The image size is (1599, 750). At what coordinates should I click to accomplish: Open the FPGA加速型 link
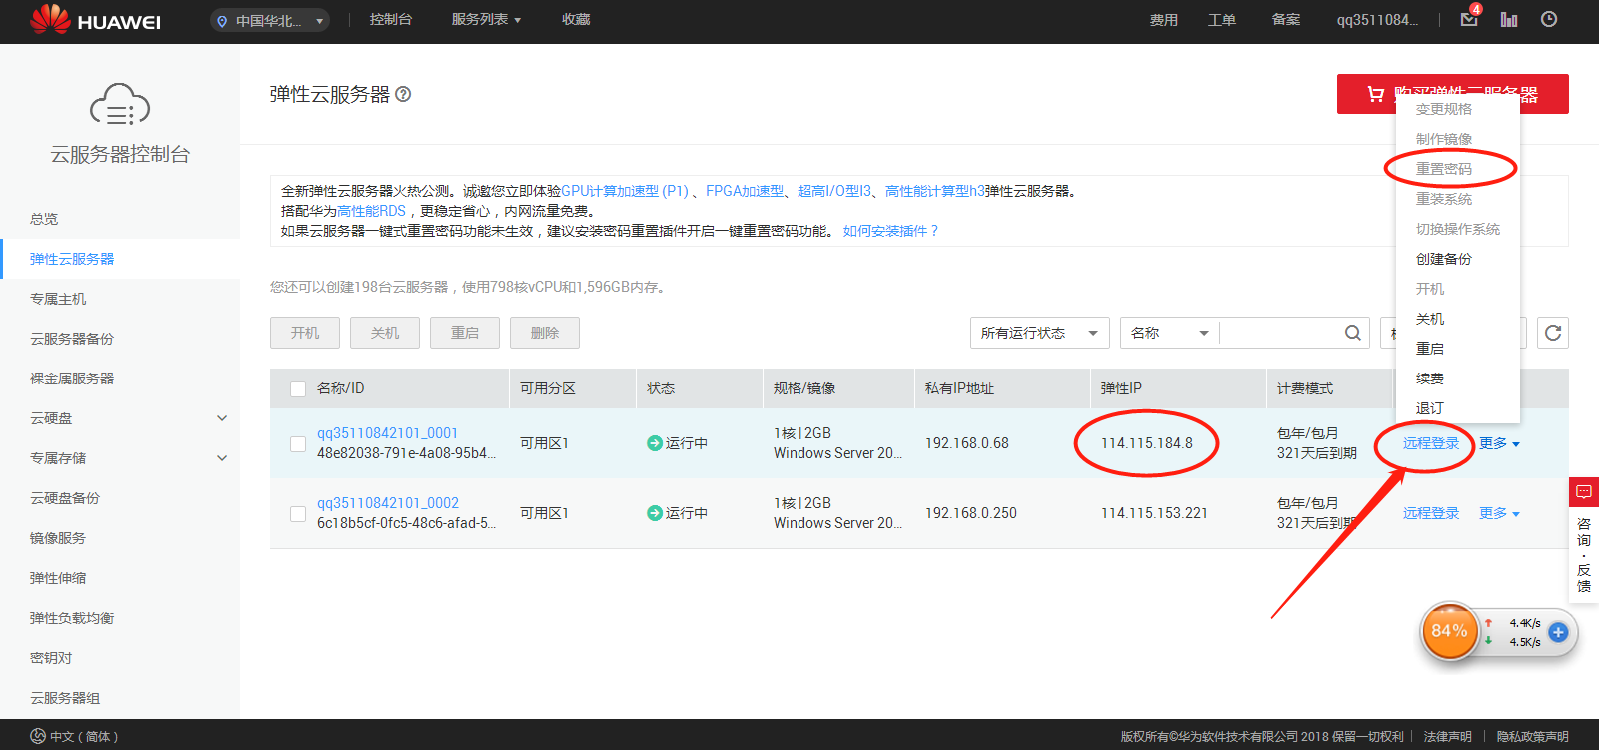(745, 191)
